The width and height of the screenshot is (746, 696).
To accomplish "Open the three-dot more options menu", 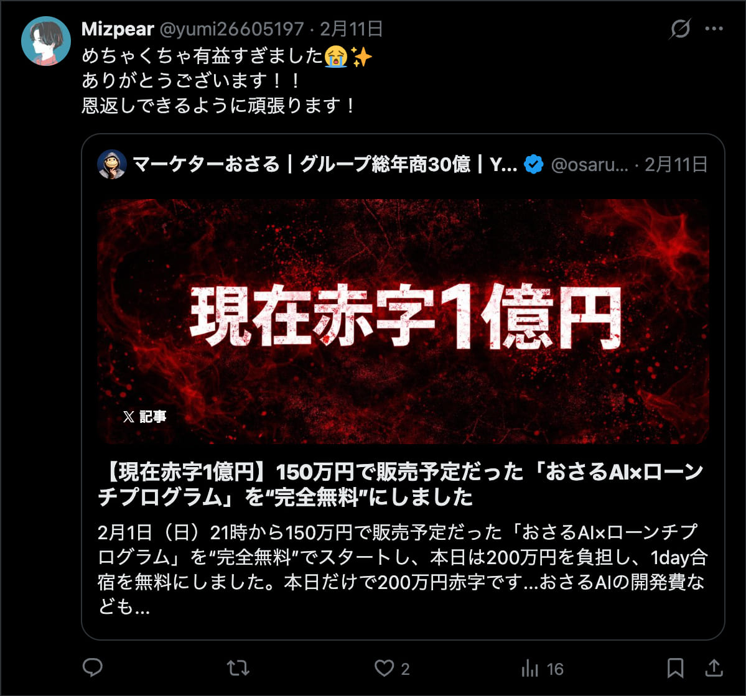I will [714, 29].
